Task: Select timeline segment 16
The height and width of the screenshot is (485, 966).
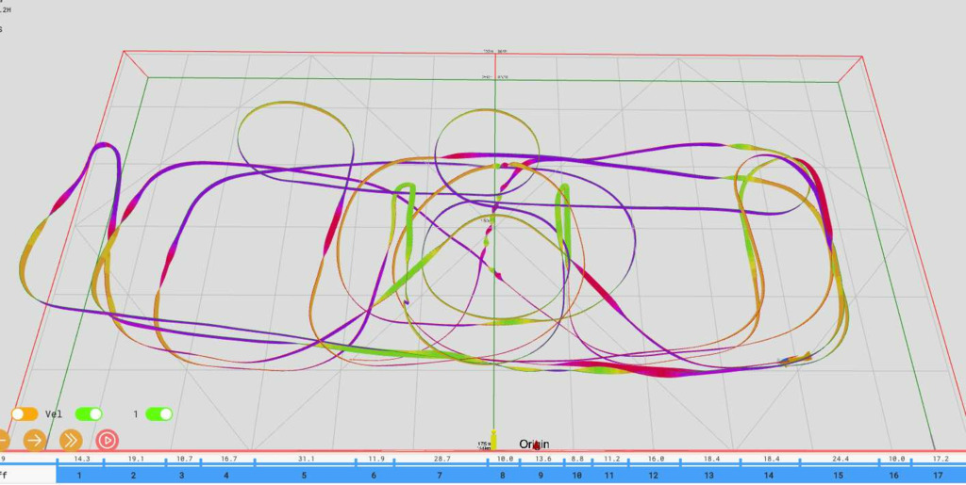Action: (894, 476)
